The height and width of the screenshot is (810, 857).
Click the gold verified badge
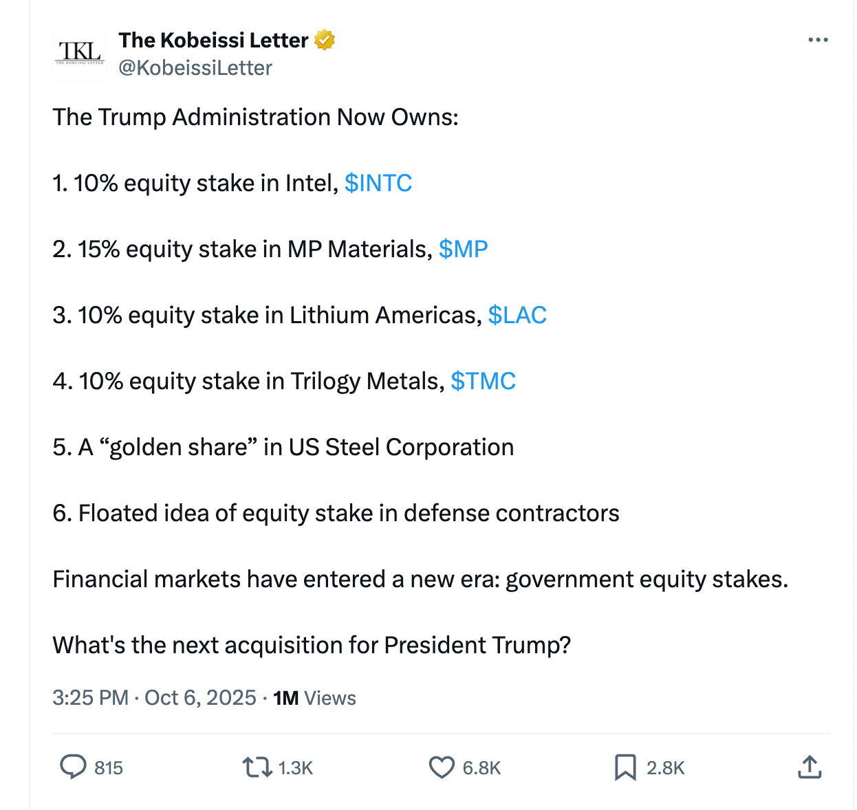325,41
